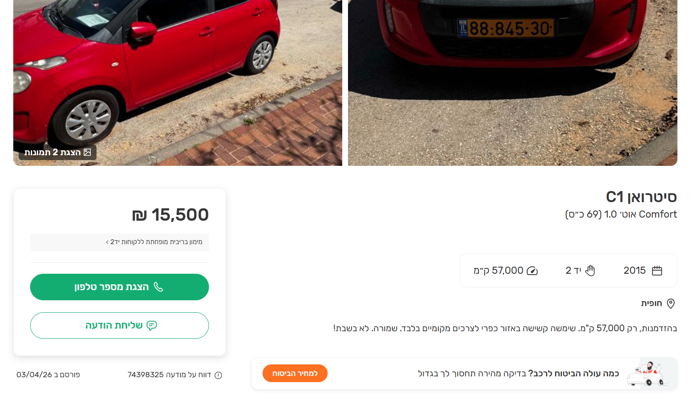Click the hand icon next to יד 2
The height and width of the screenshot is (402, 696).
[x=590, y=271]
